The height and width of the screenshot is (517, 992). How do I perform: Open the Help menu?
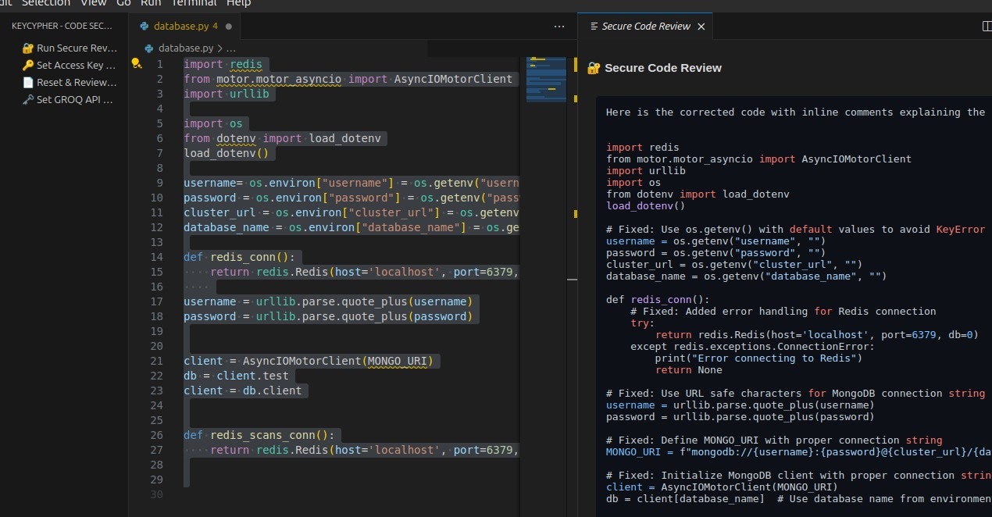(239, 3)
